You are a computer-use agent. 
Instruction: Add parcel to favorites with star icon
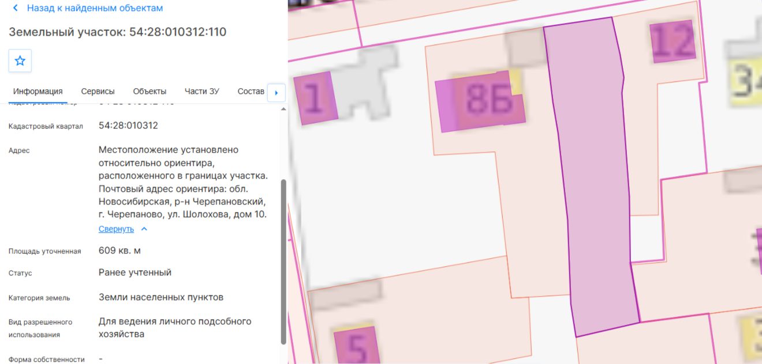click(x=20, y=60)
